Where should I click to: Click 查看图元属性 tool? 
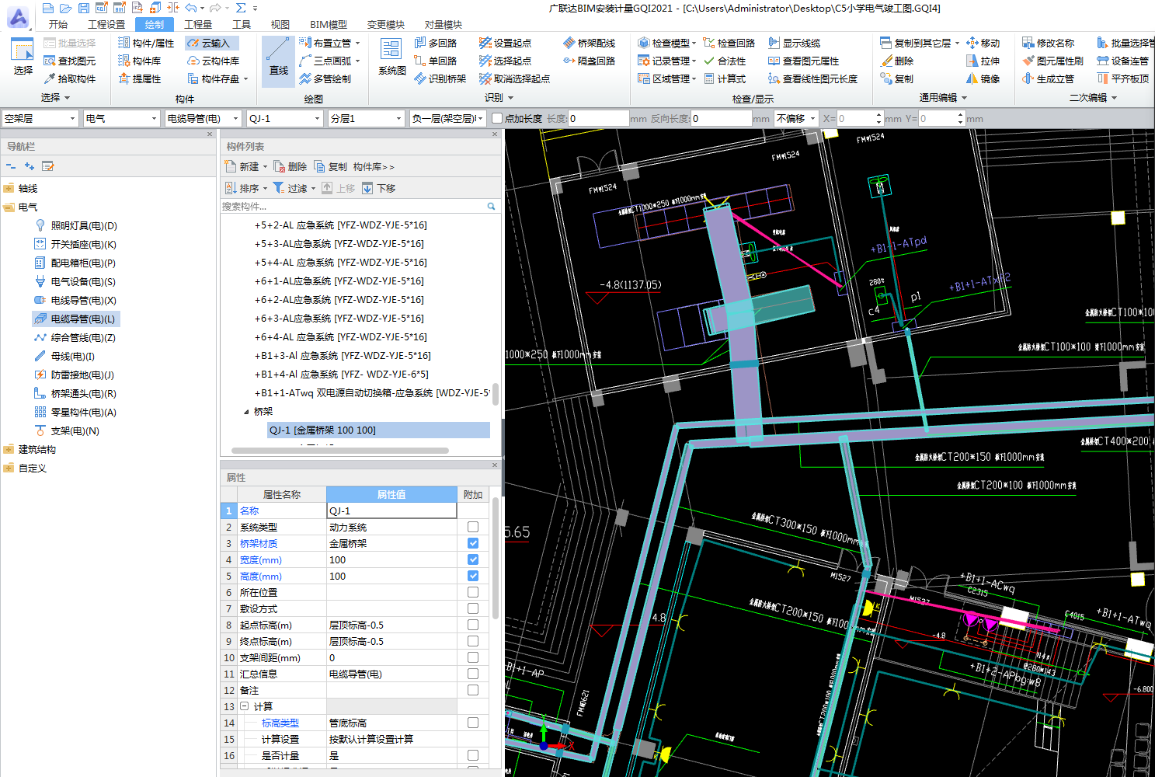(803, 61)
